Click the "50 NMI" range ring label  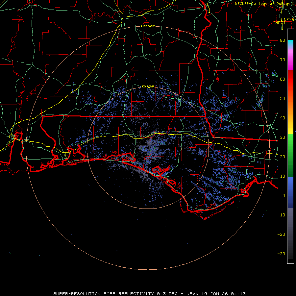[148, 87]
